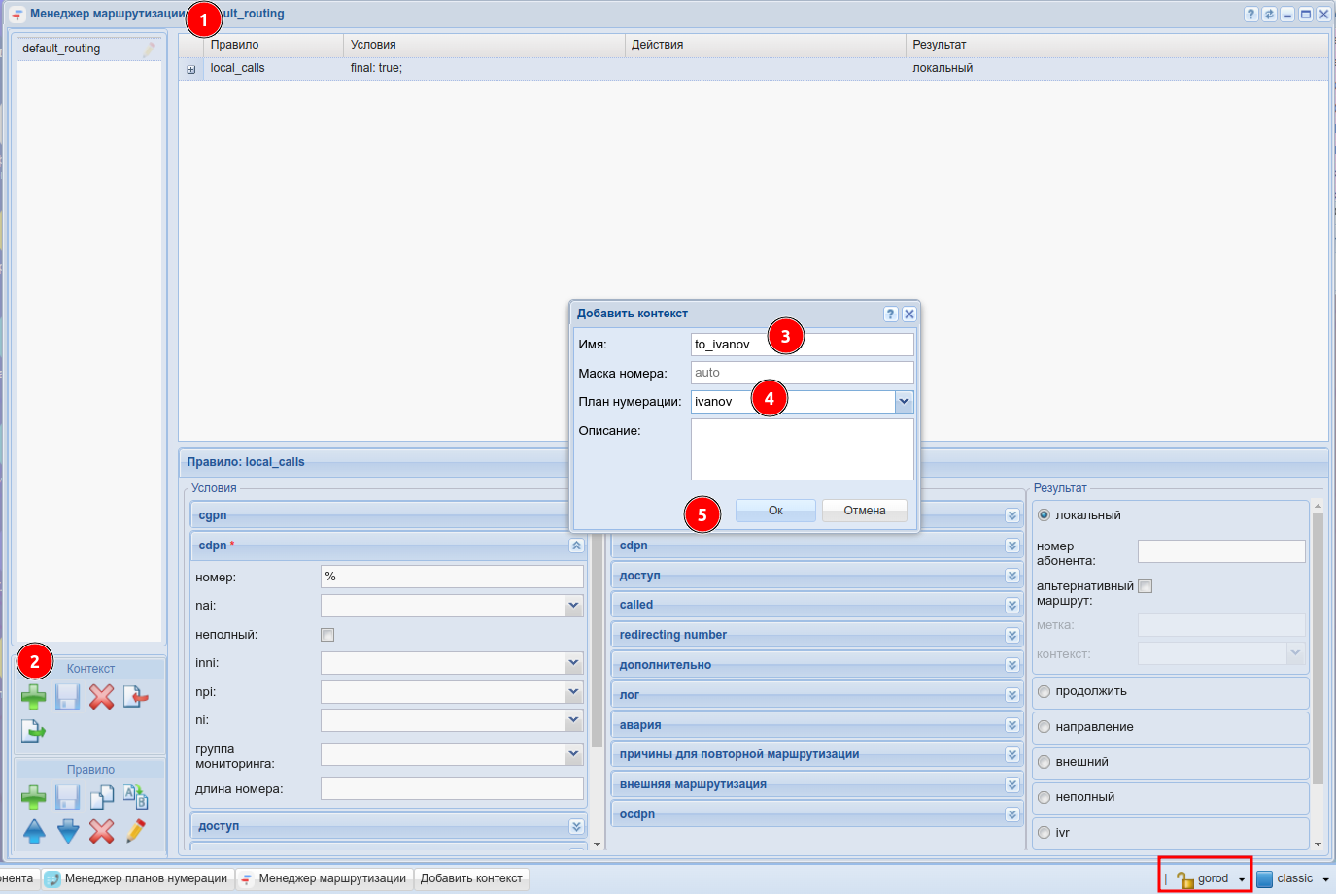Switch to the Добавить контекст taskbar tab

pos(471,878)
